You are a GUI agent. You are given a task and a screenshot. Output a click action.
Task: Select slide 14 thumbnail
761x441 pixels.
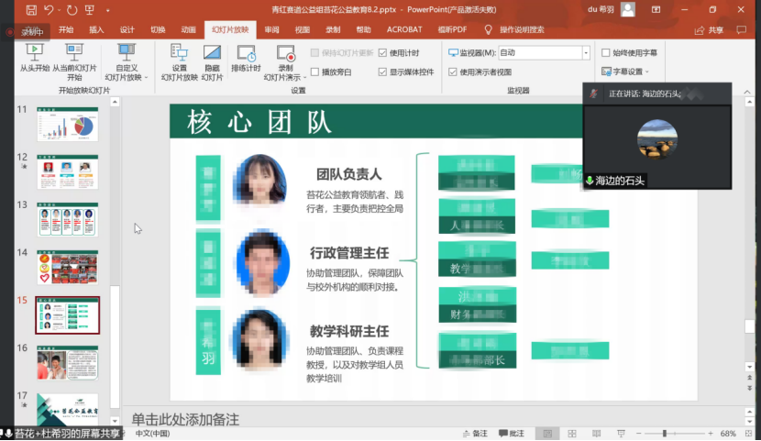pos(67,266)
